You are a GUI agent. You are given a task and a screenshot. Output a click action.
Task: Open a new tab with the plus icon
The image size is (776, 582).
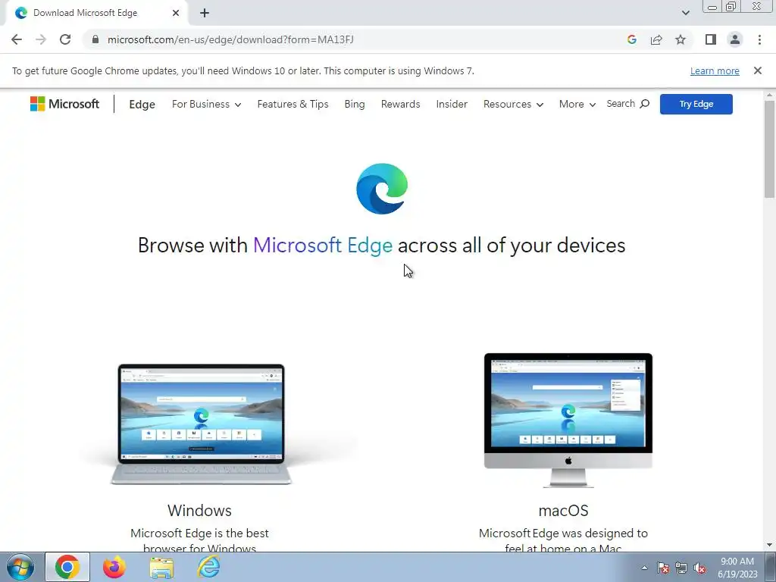click(x=205, y=13)
